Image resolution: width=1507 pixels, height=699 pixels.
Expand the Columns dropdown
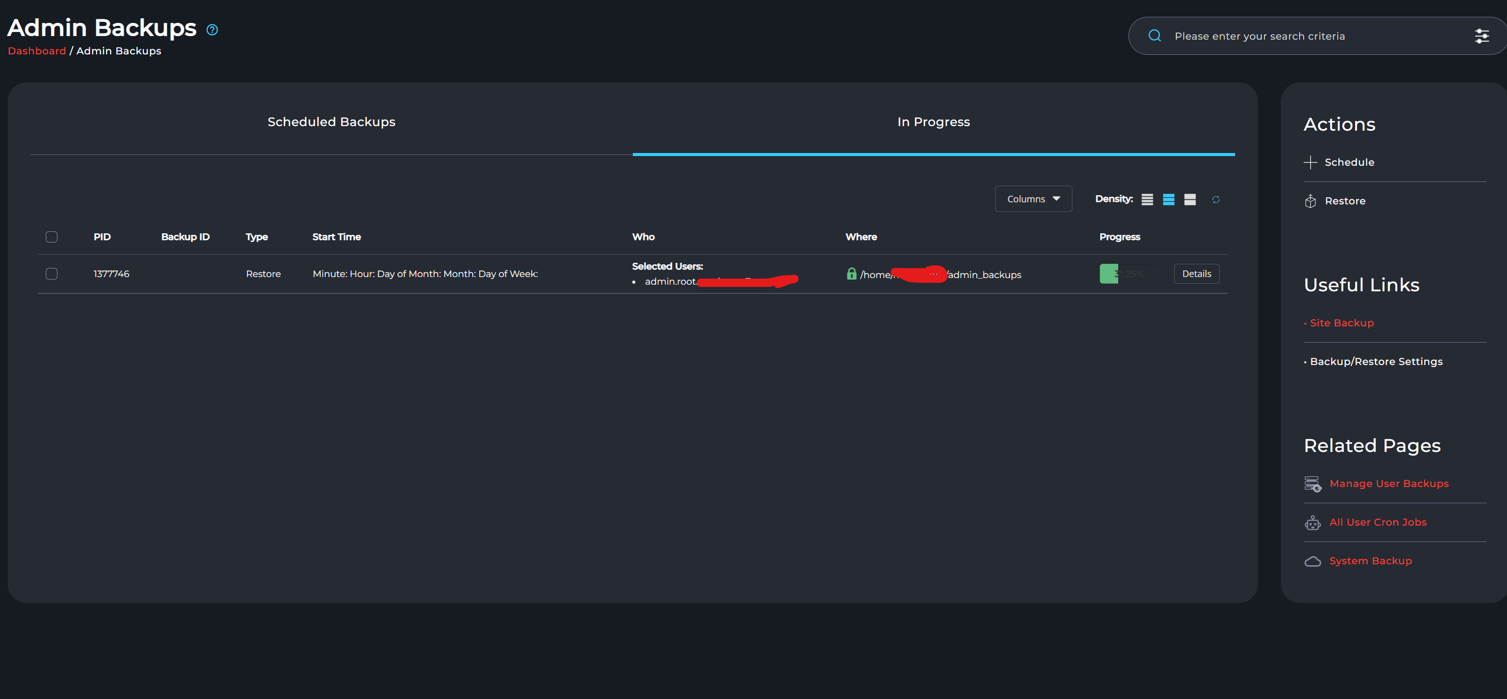(x=1033, y=199)
